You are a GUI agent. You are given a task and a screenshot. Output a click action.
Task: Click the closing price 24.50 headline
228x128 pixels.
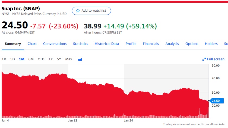pos(15,25)
